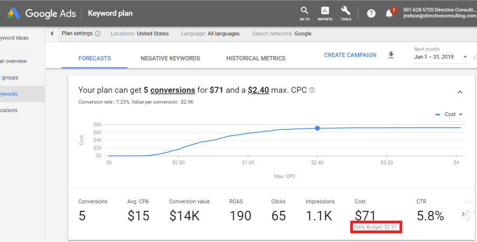Open Plan overview in sidebar

(14, 61)
